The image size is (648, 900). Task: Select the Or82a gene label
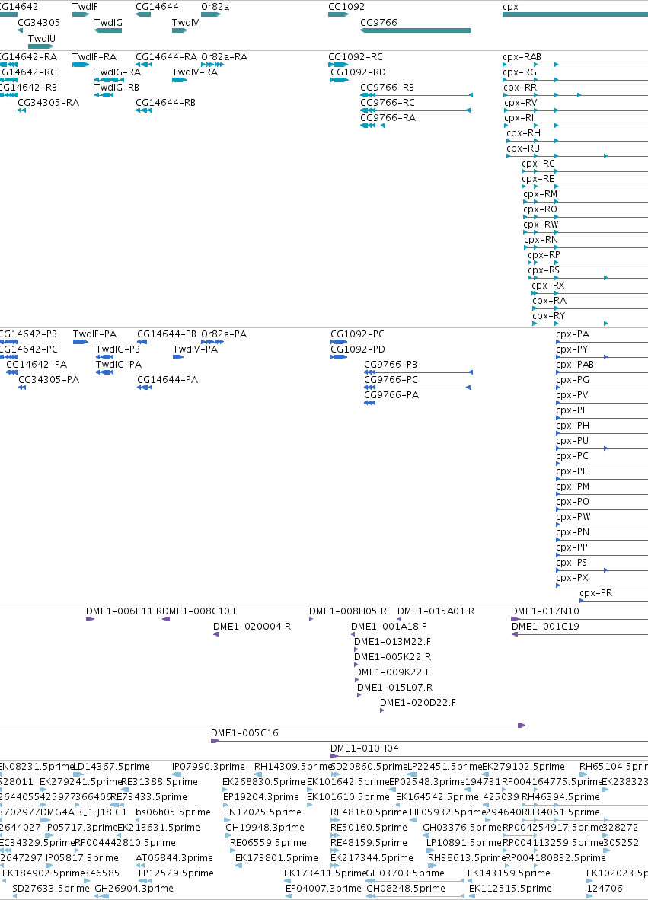(x=215, y=7)
